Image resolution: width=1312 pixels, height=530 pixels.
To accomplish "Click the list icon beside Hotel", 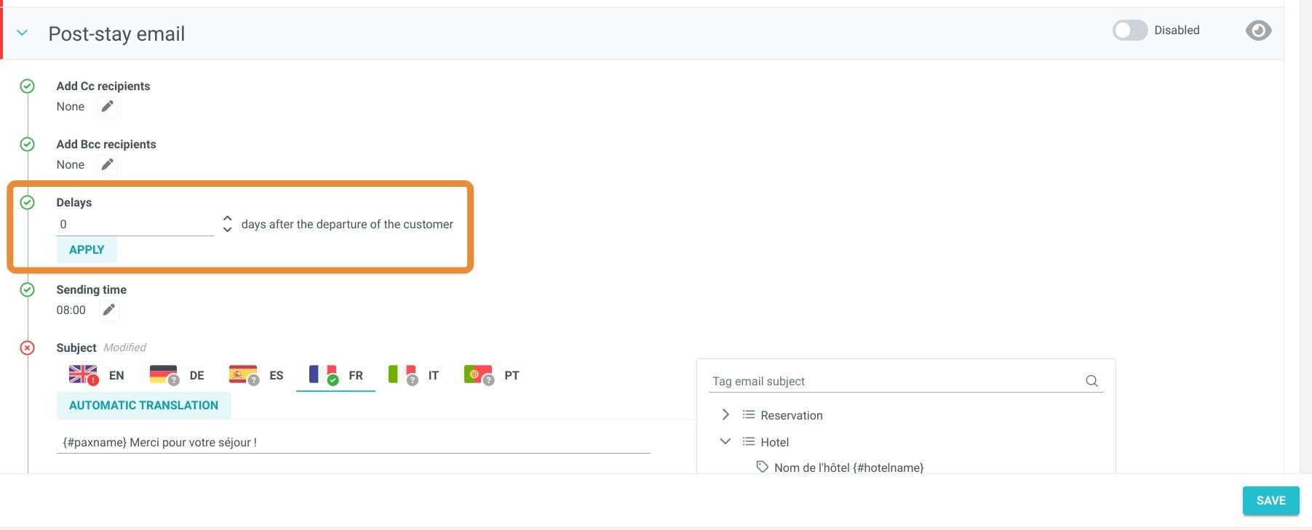I will coord(748,441).
